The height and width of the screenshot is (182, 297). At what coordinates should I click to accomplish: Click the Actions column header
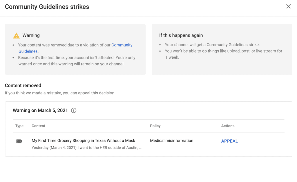(x=228, y=126)
